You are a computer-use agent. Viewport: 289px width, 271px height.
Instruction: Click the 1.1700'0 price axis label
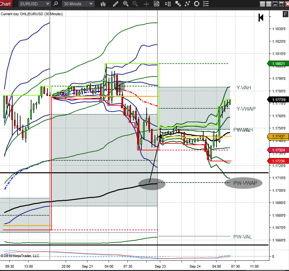[x=279, y=190]
